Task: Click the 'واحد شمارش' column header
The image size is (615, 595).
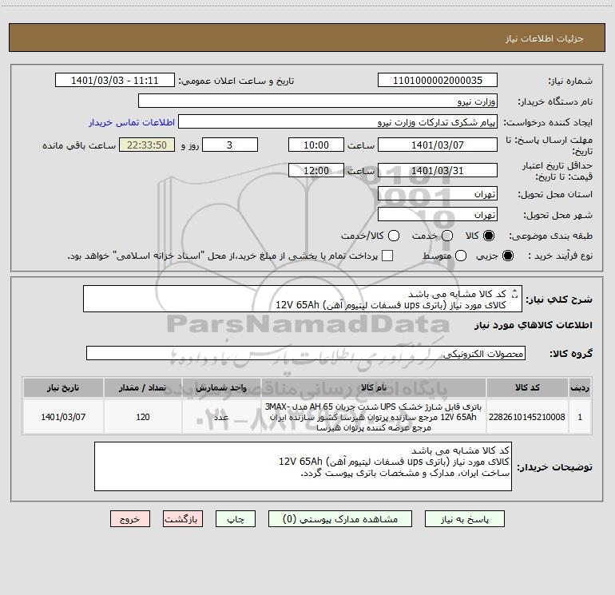Action: coord(221,387)
